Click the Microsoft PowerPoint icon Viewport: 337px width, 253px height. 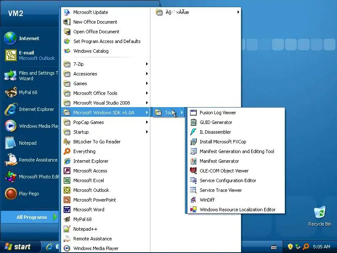[67, 199]
